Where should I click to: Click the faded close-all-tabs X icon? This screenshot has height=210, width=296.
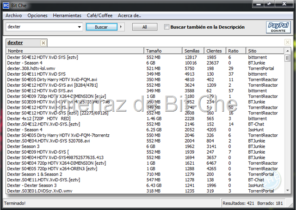click(288, 42)
